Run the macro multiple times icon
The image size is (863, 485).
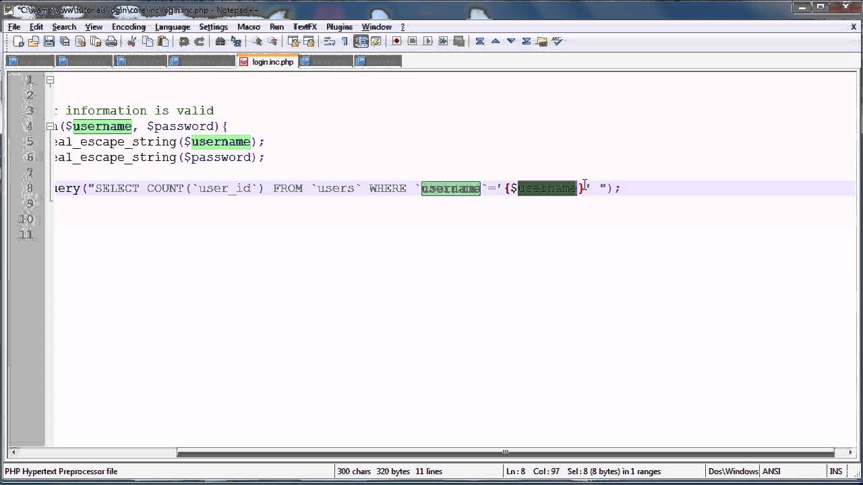(443, 41)
